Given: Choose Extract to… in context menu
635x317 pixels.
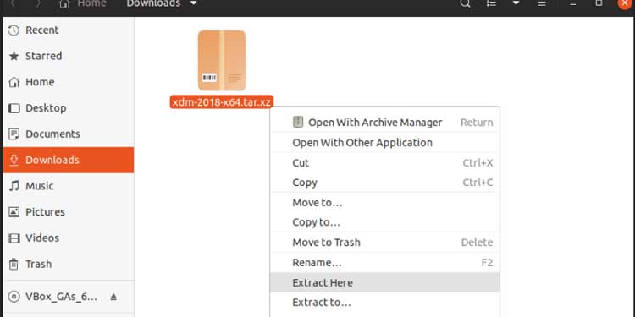Looking at the screenshot, I should click(384, 303).
